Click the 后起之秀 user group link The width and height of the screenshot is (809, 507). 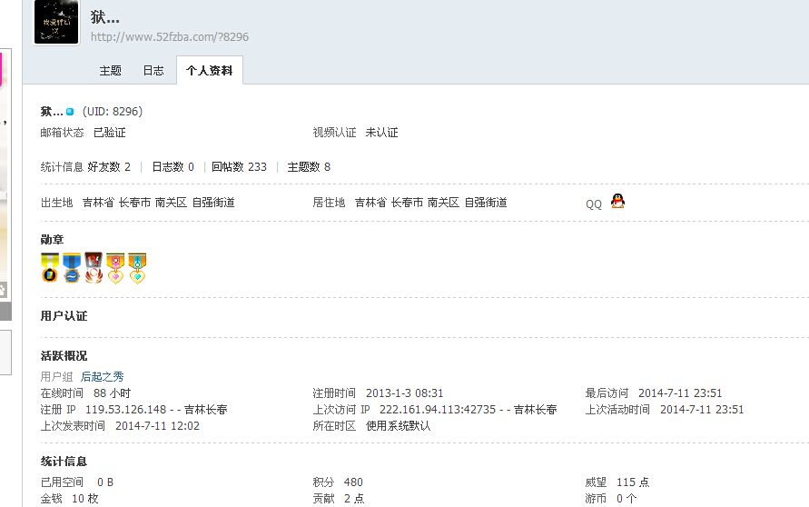102,376
